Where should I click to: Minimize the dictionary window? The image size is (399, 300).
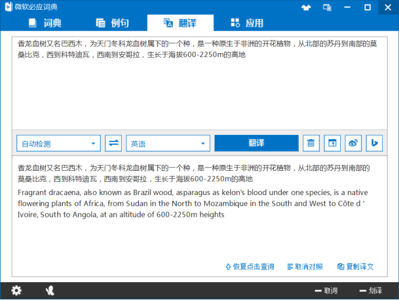(x=347, y=7)
